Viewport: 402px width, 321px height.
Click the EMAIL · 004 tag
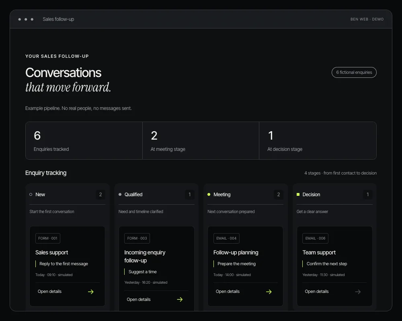[226, 238]
